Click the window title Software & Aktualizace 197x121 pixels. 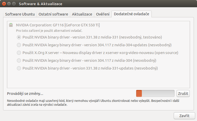pyautogui.click(x=40, y=4)
